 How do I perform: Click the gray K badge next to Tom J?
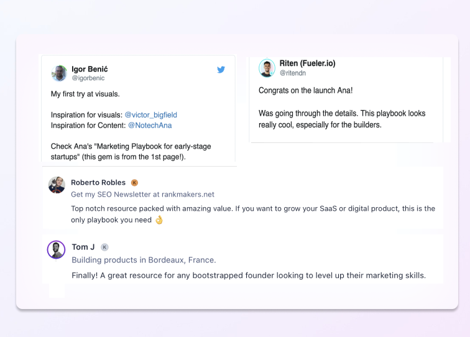[104, 247]
